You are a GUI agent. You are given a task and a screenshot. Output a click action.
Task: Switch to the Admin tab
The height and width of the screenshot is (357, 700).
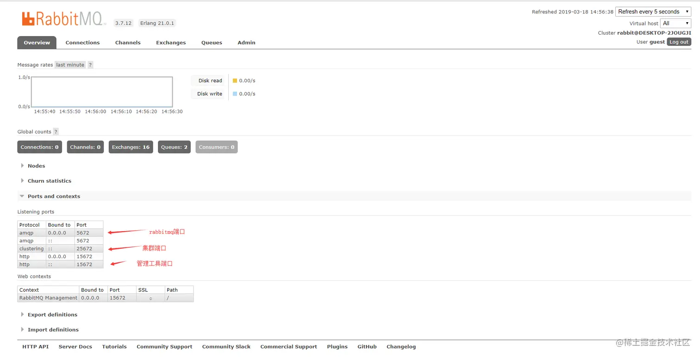point(246,43)
